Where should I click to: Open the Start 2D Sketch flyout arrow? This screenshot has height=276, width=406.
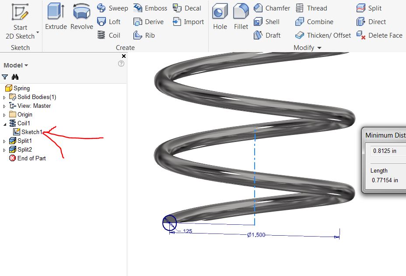coord(37,32)
